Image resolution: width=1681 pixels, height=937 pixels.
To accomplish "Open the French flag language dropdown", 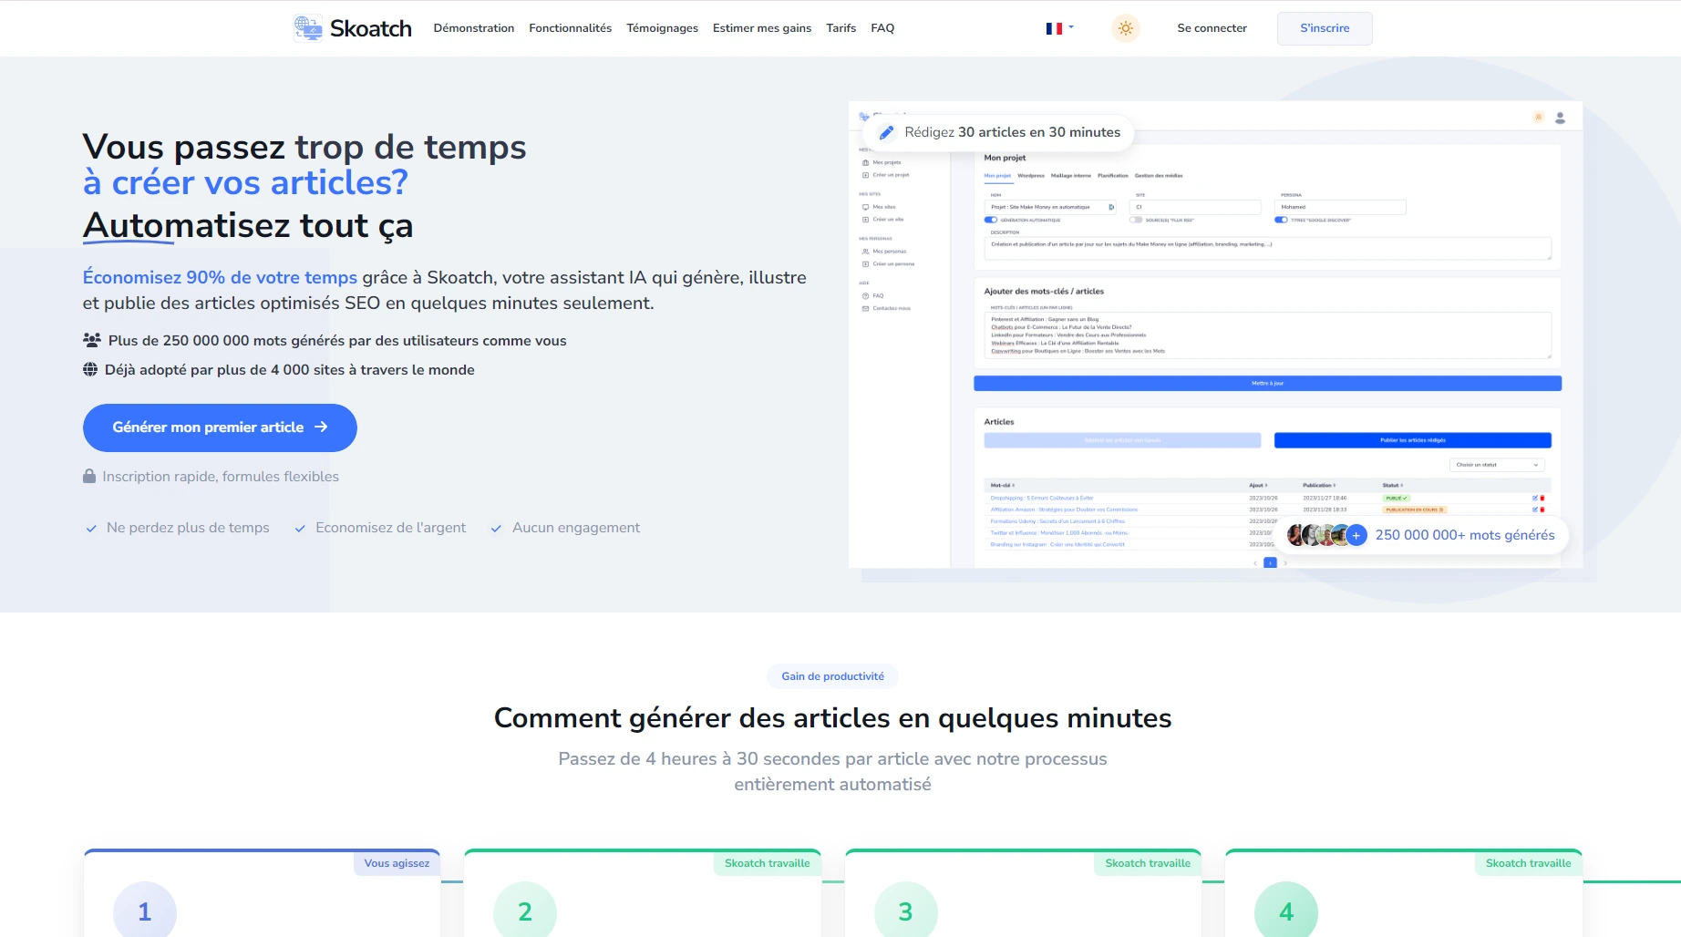I will (1059, 28).
